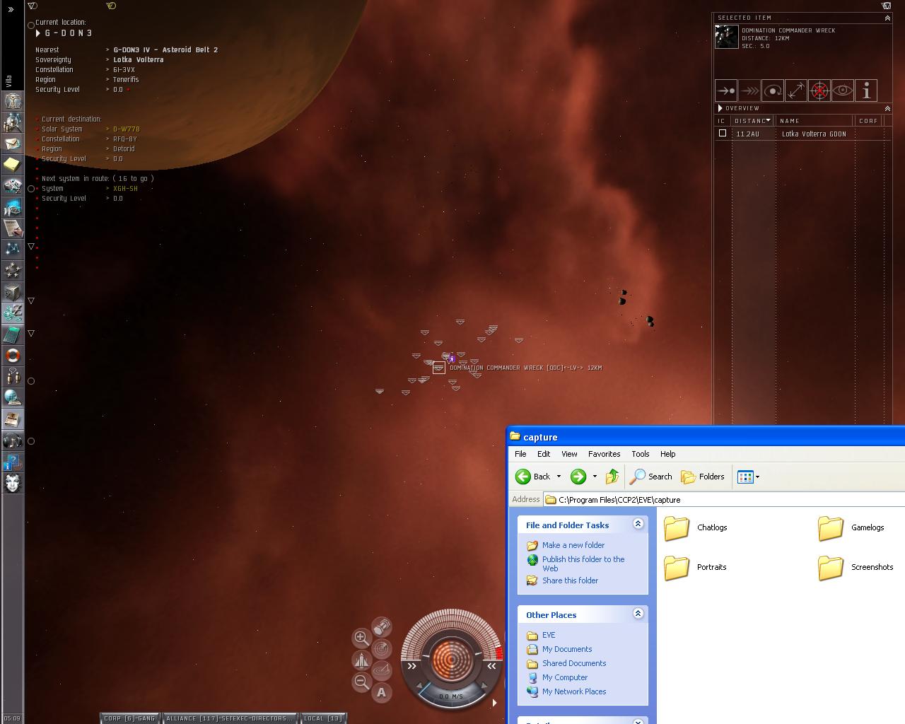
Task: Click the Approach icon for the selected item
Action: pyautogui.click(x=726, y=90)
